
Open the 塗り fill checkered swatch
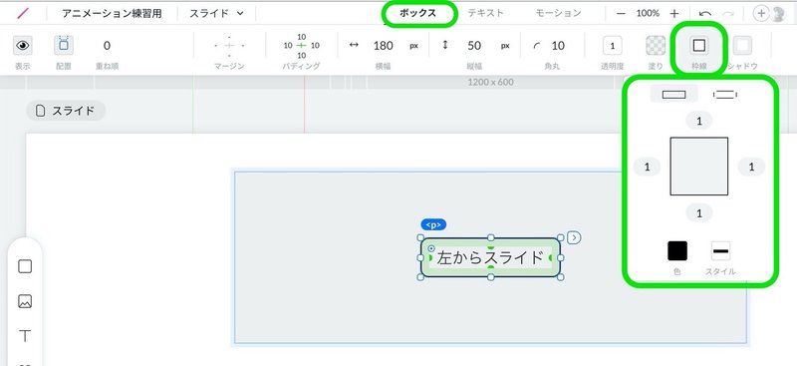click(656, 46)
